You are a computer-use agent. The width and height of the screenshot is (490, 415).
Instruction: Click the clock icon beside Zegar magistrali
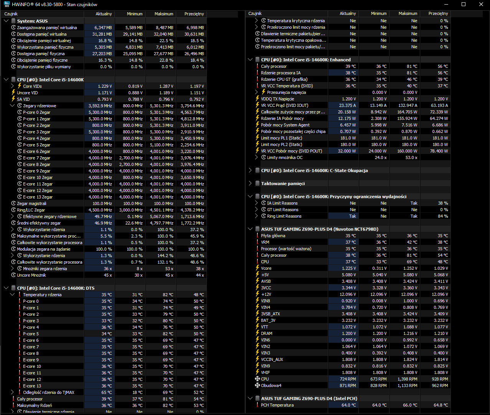(13, 203)
